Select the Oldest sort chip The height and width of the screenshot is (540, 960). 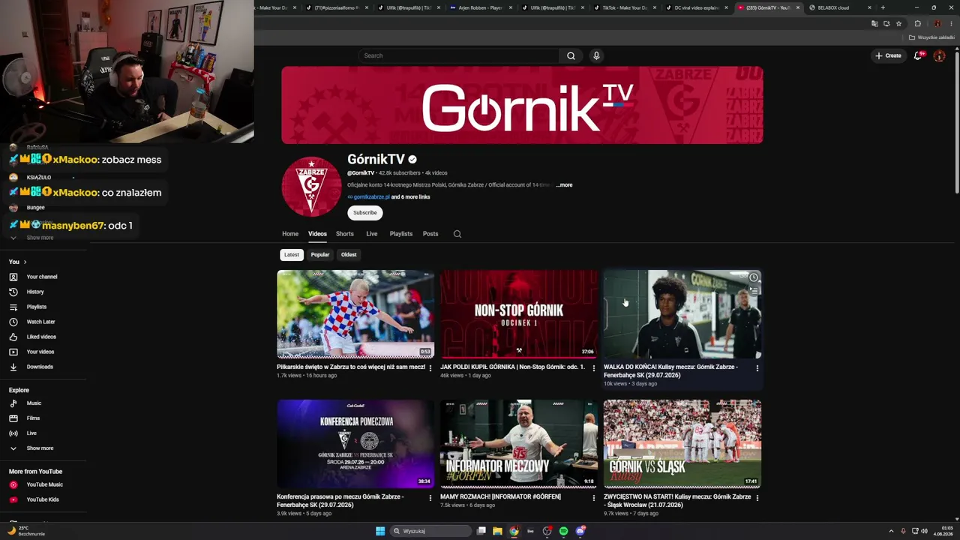(x=349, y=255)
